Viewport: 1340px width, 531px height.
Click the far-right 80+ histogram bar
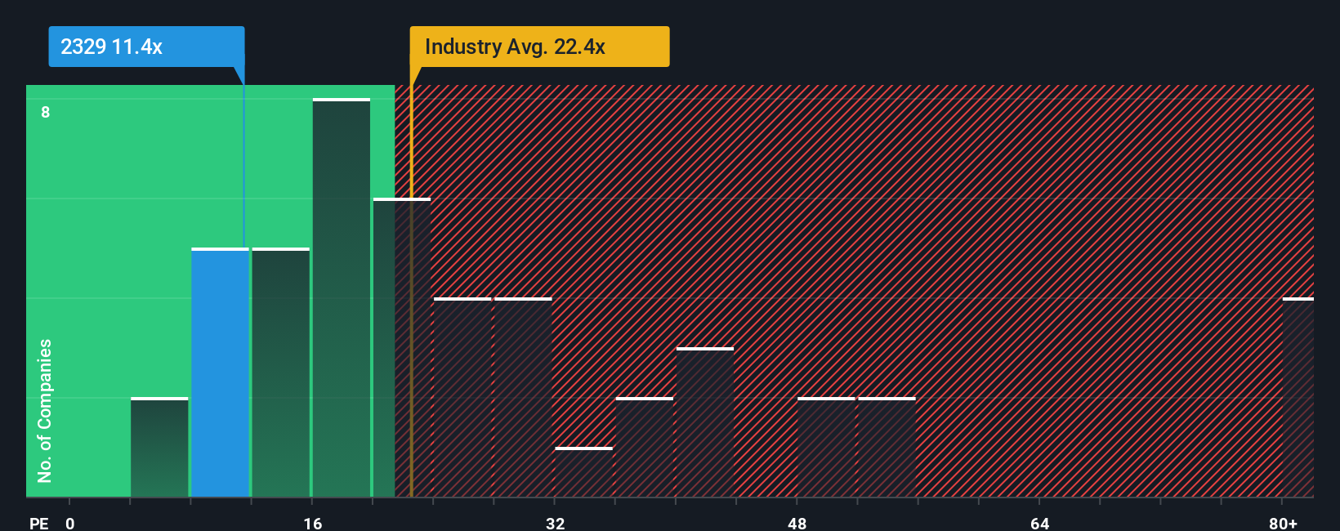point(1298,398)
